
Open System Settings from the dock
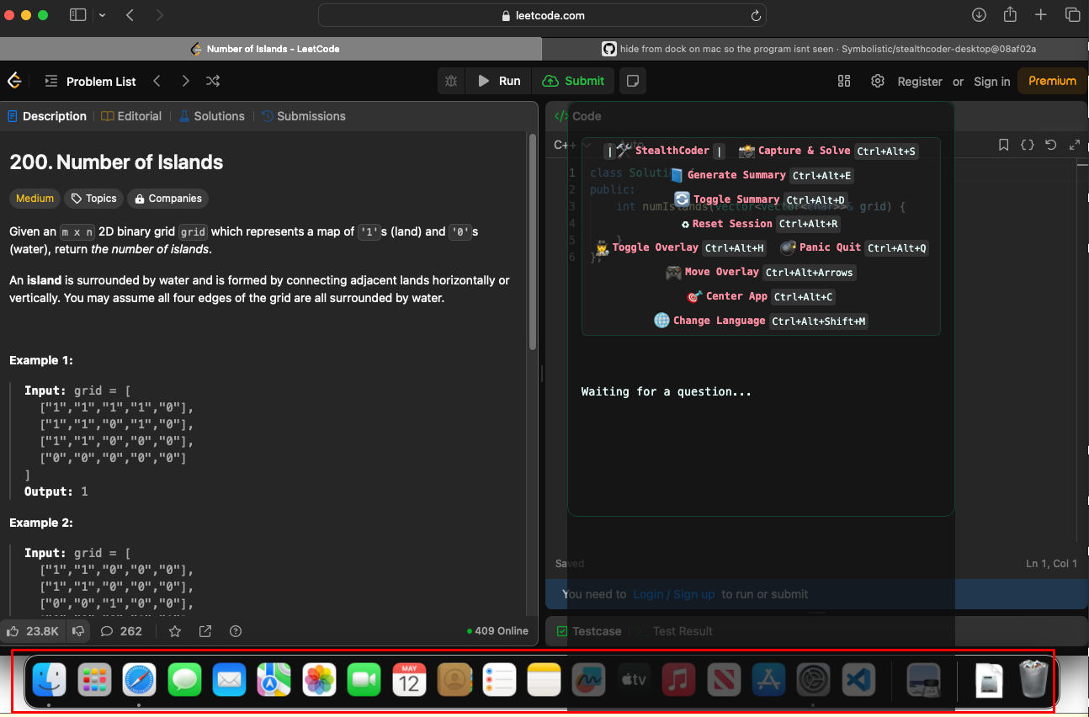tap(814, 680)
